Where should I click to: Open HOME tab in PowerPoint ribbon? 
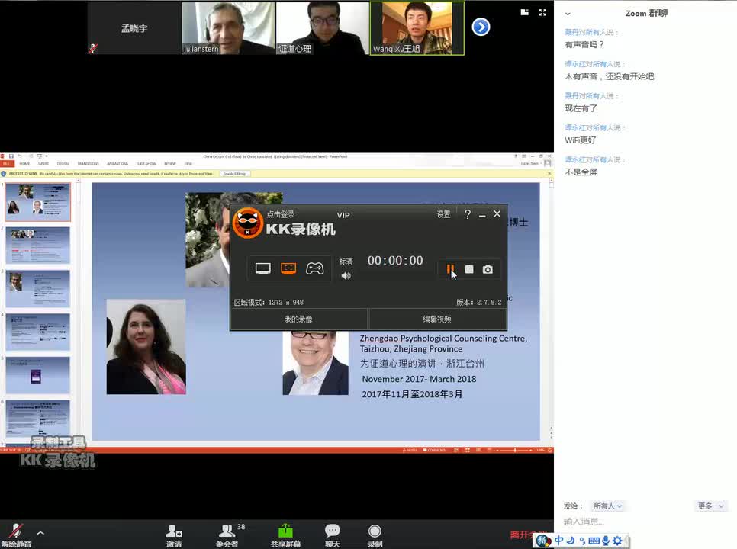(x=24, y=163)
